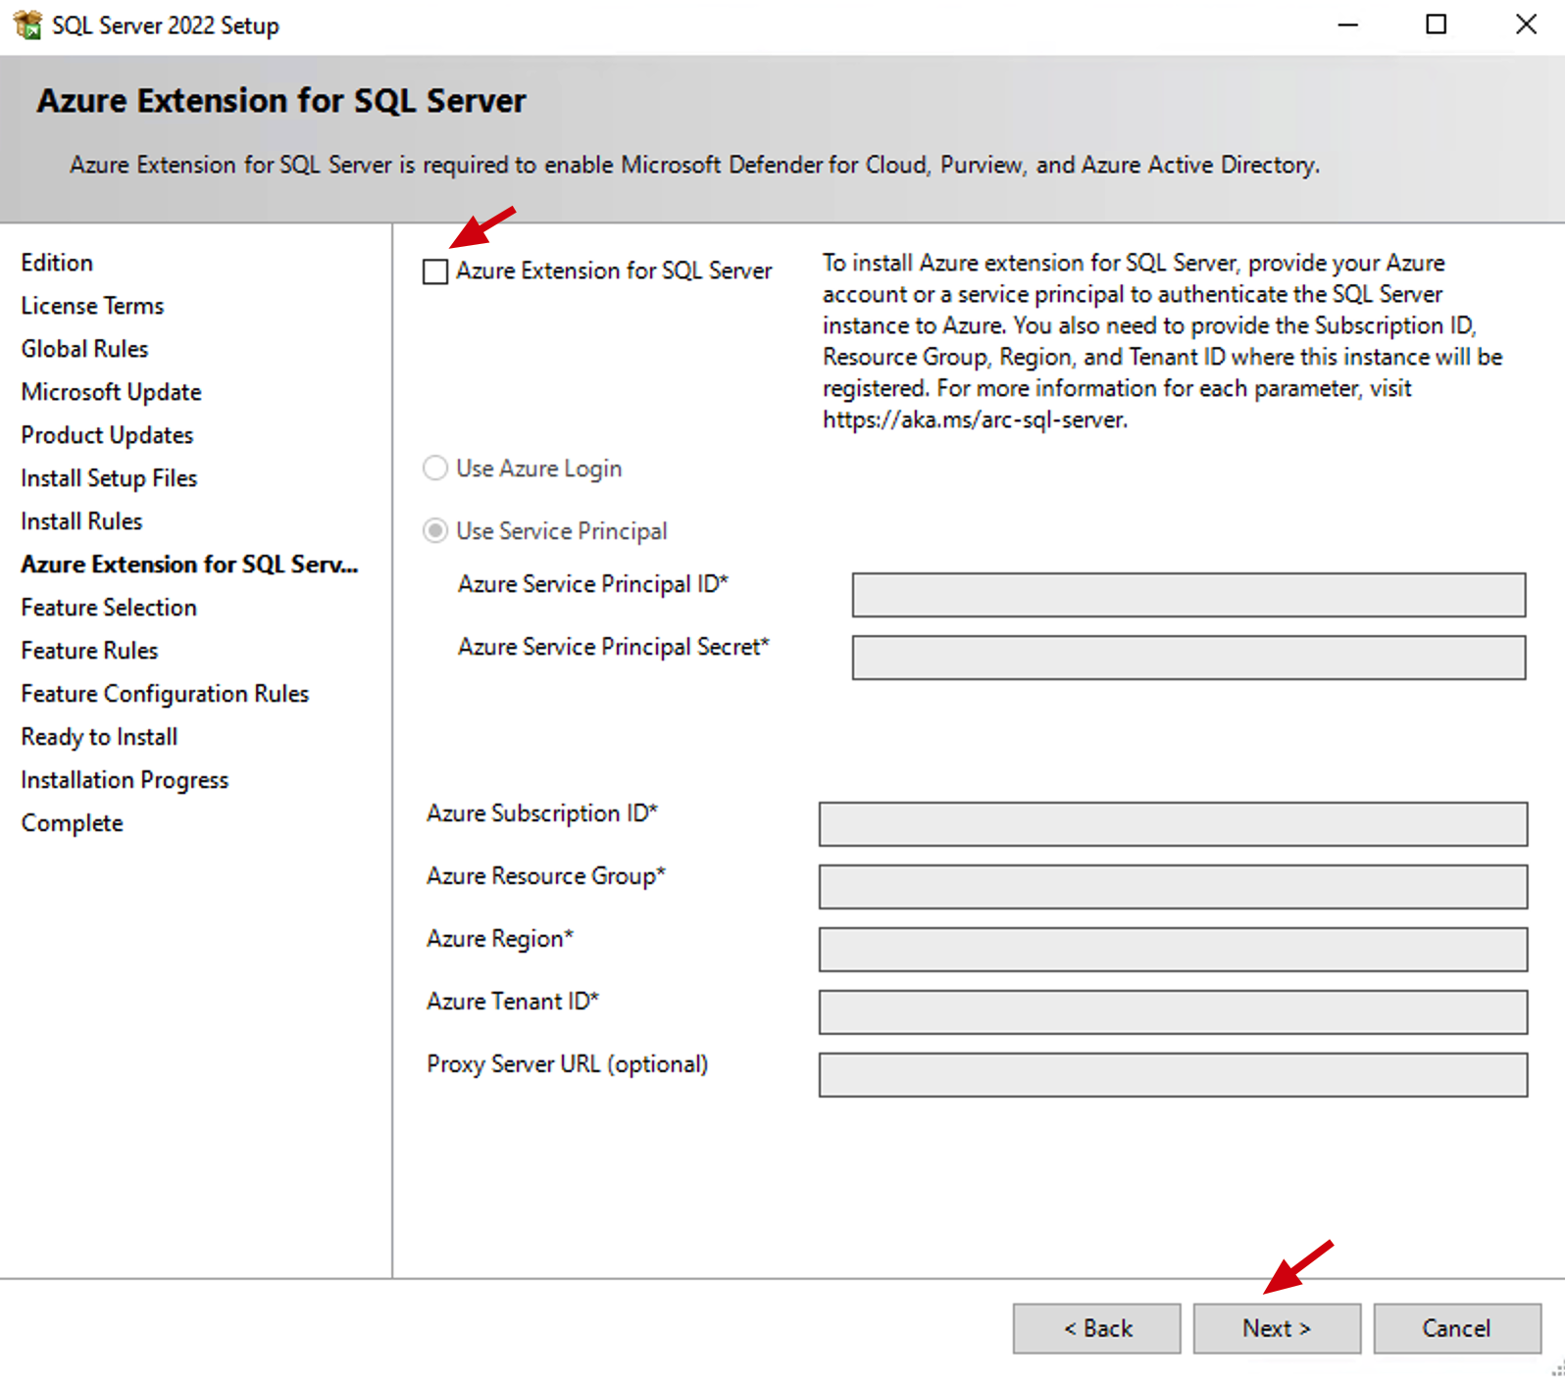Screen dimensions: 1565x1378
Task: Select the Installation Progress step
Action: (125, 780)
